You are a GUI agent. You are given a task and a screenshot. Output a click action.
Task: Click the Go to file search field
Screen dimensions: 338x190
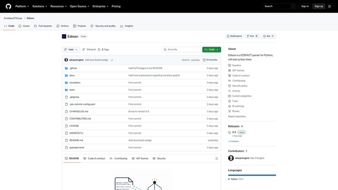click(x=181, y=50)
